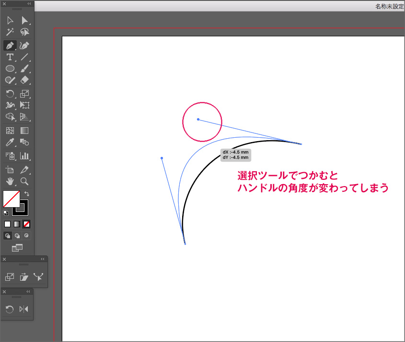Apply Gradient mode button below swatches
The image size is (405, 342).
(17, 224)
